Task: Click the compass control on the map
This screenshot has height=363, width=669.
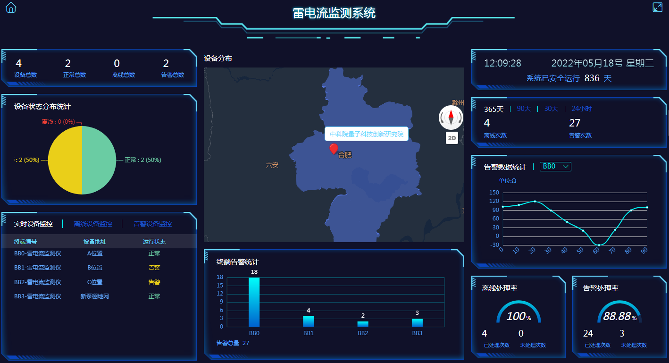Action: point(451,117)
